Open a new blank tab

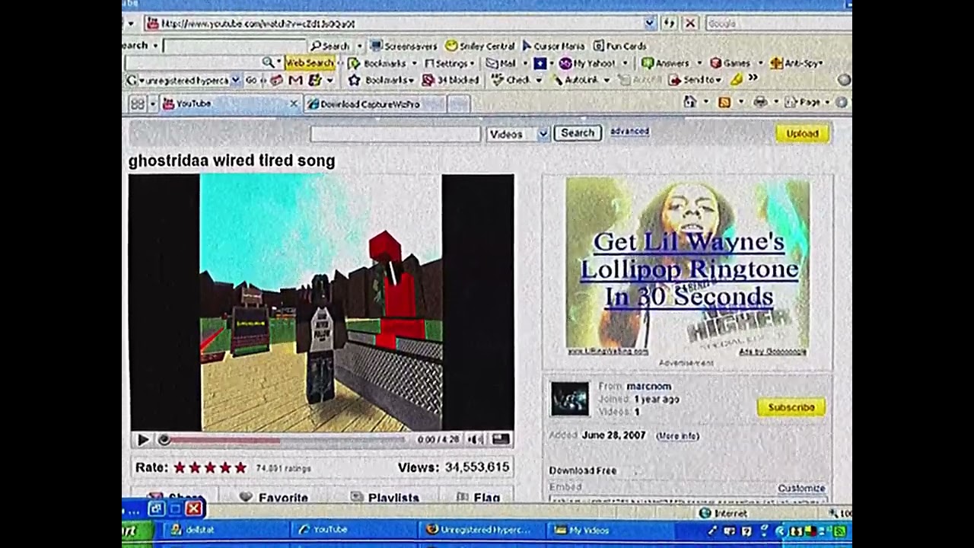pos(459,104)
